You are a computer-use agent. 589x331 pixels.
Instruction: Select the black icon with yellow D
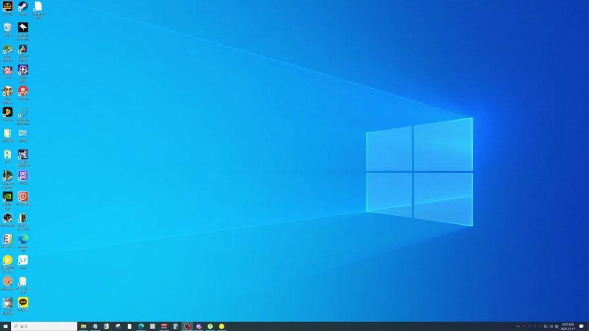click(8, 112)
